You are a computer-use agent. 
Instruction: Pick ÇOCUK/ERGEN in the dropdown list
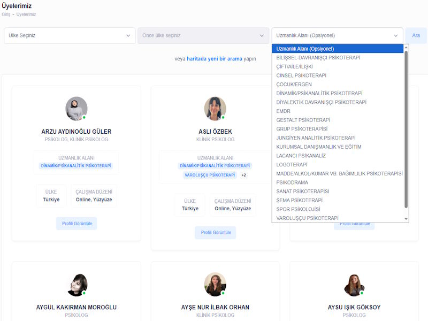[294, 85]
